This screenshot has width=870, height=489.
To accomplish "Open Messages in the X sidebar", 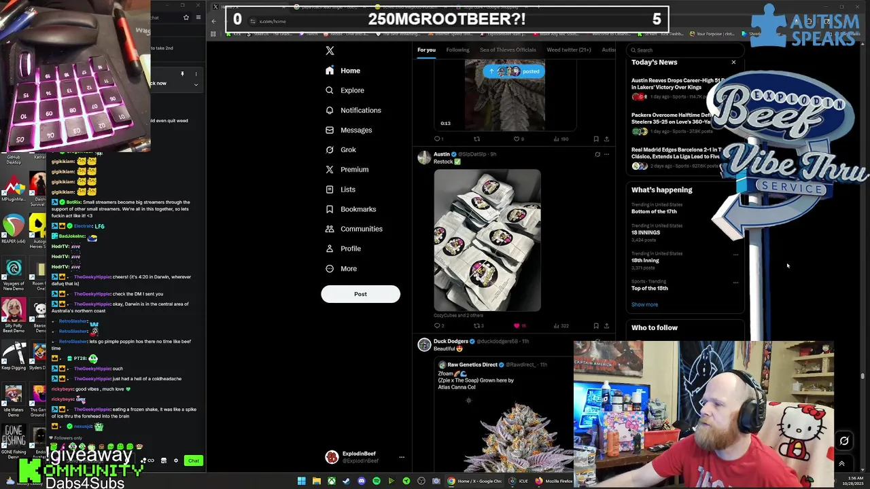I will tap(349, 130).
